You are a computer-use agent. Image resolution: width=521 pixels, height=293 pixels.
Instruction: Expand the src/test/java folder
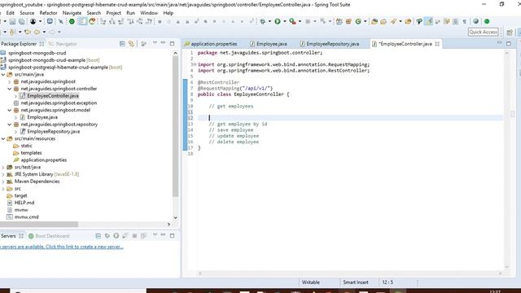point(3,167)
